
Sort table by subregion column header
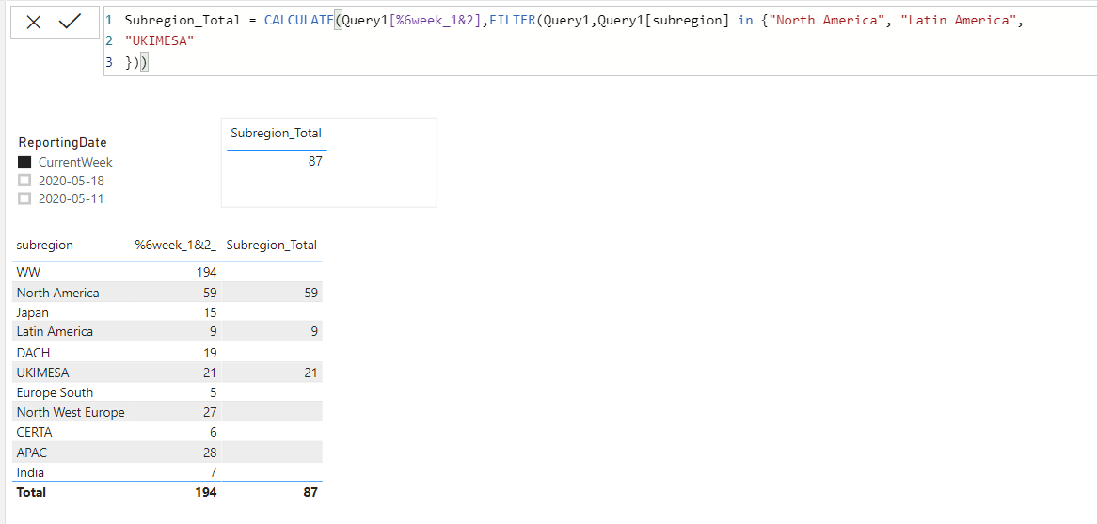click(45, 246)
